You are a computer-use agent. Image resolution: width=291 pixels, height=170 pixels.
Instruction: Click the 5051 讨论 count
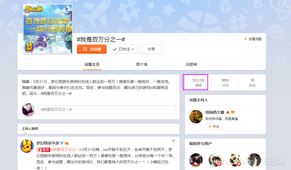point(225,83)
